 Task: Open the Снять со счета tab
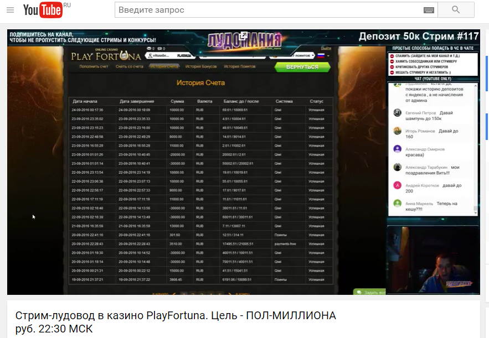(x=129, y=66)
